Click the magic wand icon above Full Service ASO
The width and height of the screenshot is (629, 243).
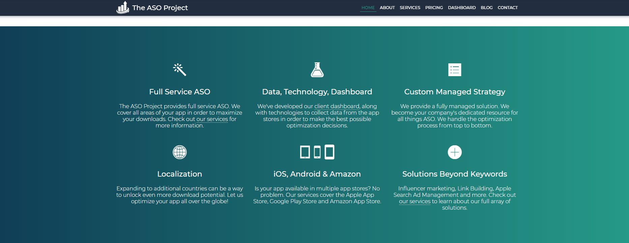tap(180, 70)
